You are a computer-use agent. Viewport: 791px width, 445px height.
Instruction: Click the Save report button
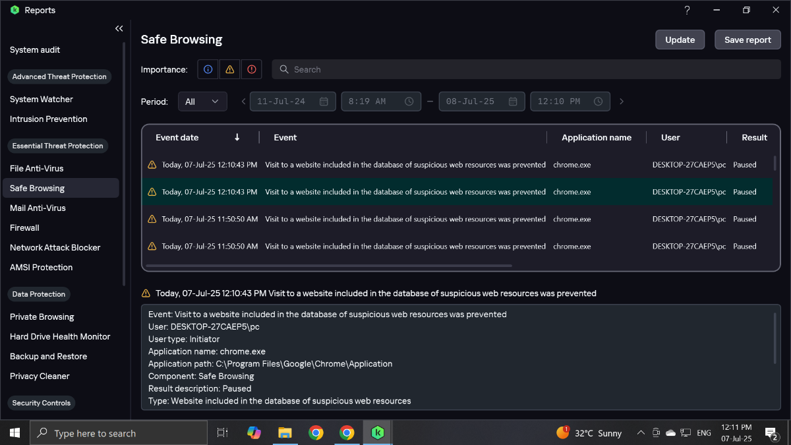[747, 40]
